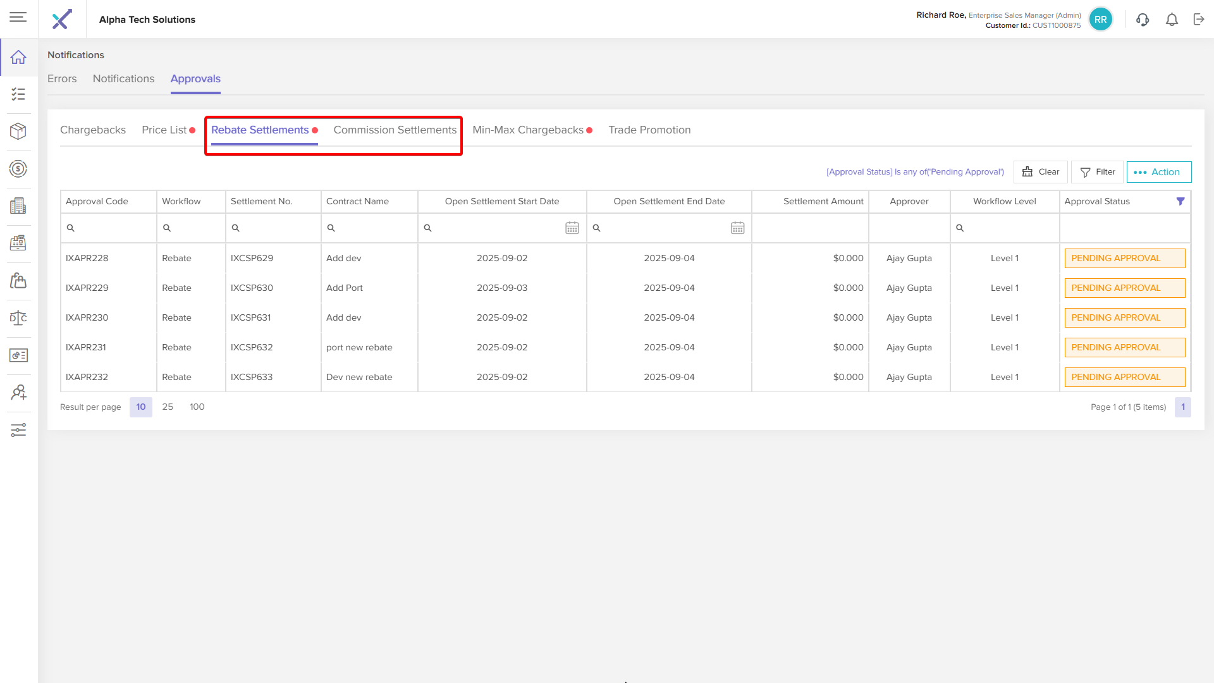Open the sliders settings sidebar icon
The image size is (1214, 683).
pos(18,430)
